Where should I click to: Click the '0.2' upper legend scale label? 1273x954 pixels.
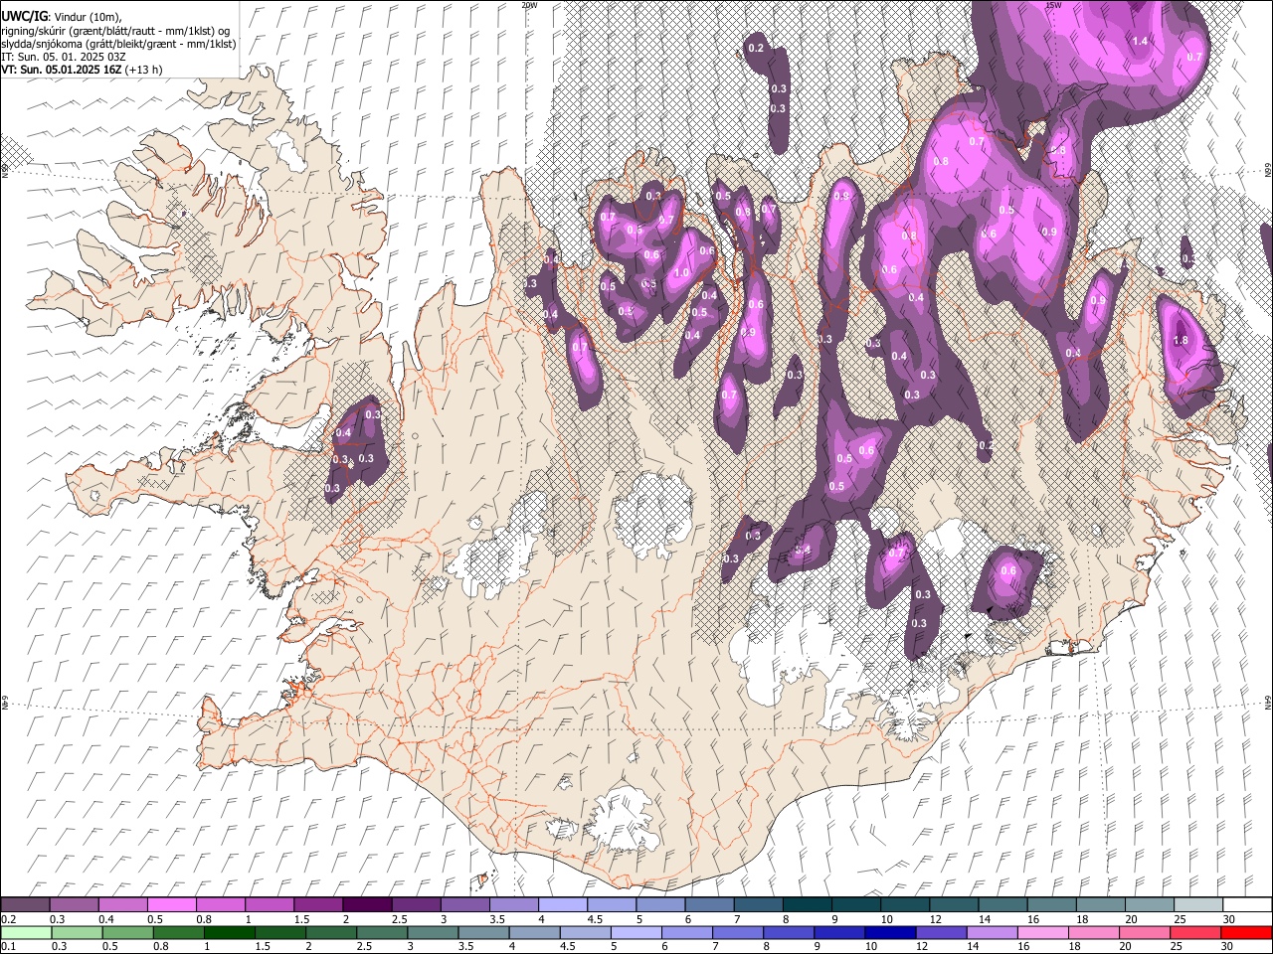pyautogui.click(x=9, y=919)
